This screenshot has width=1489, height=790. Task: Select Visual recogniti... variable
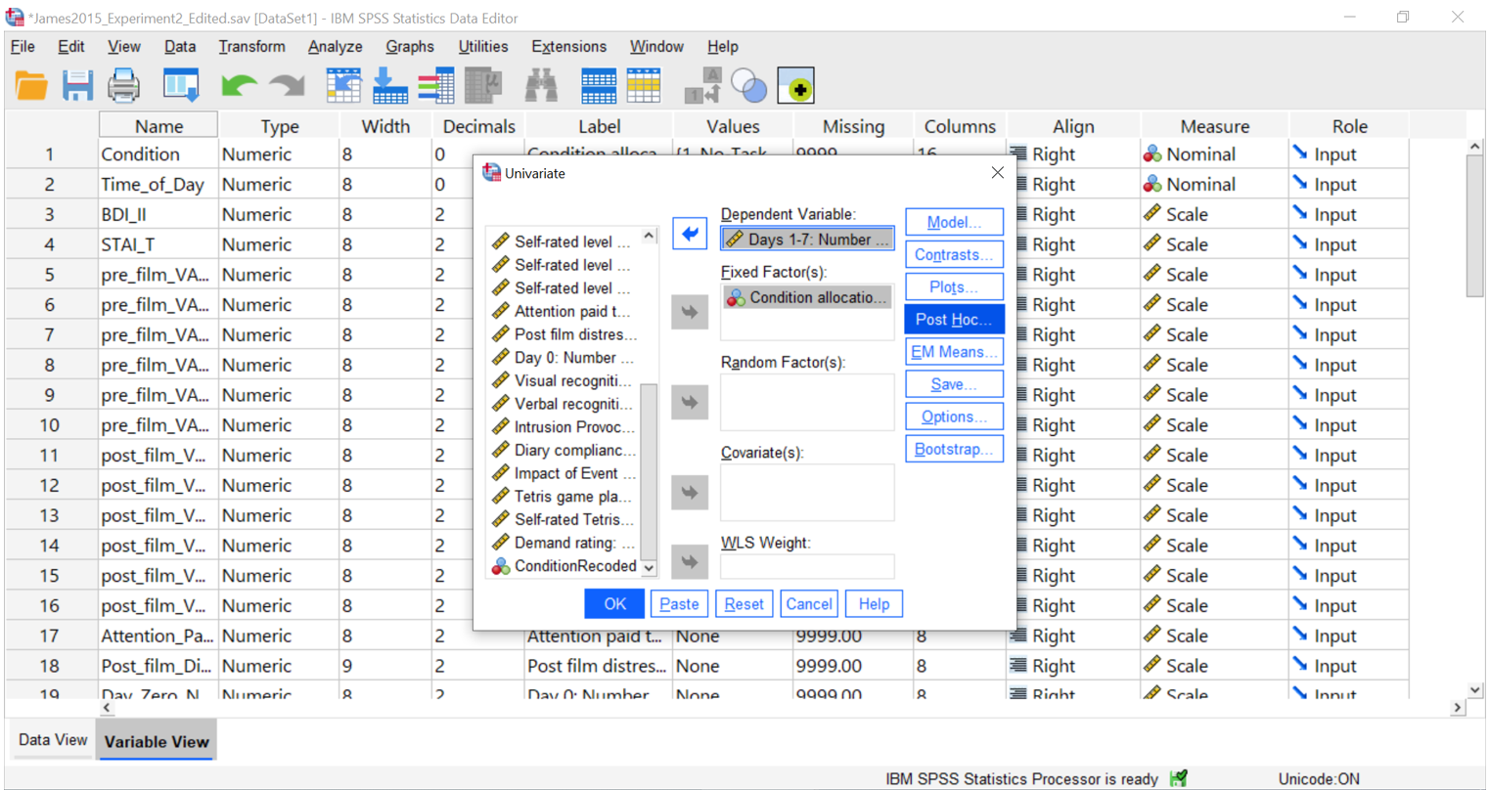click(564, 380)
